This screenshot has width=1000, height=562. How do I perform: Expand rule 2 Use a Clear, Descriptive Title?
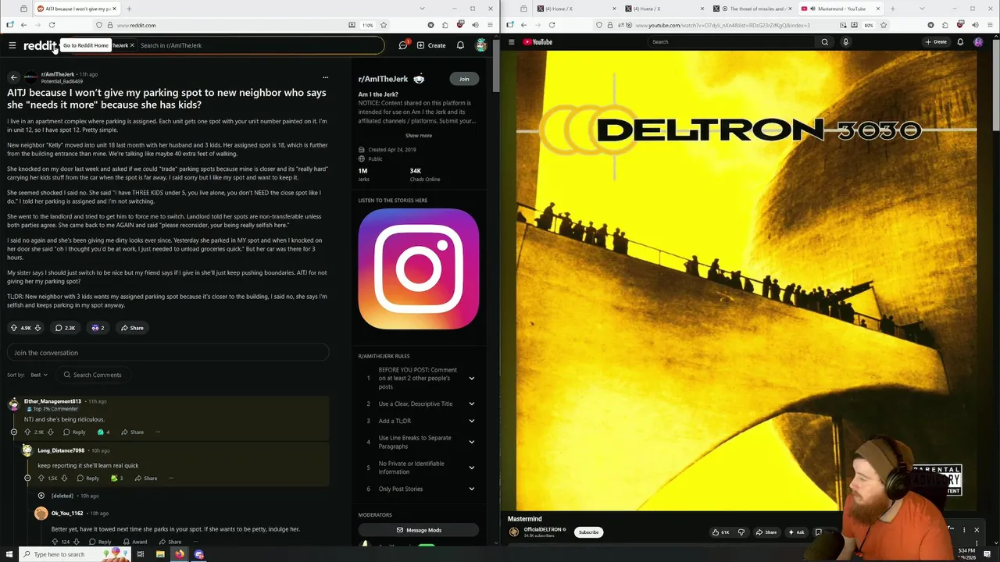[471, 404]
